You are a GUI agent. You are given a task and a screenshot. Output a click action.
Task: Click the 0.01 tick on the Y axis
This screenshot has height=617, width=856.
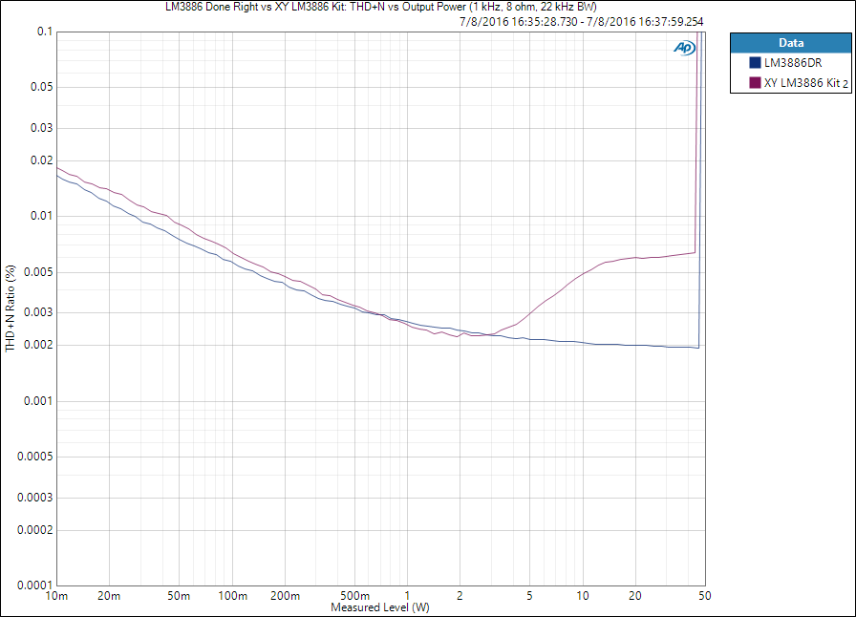tap(41, 216)
